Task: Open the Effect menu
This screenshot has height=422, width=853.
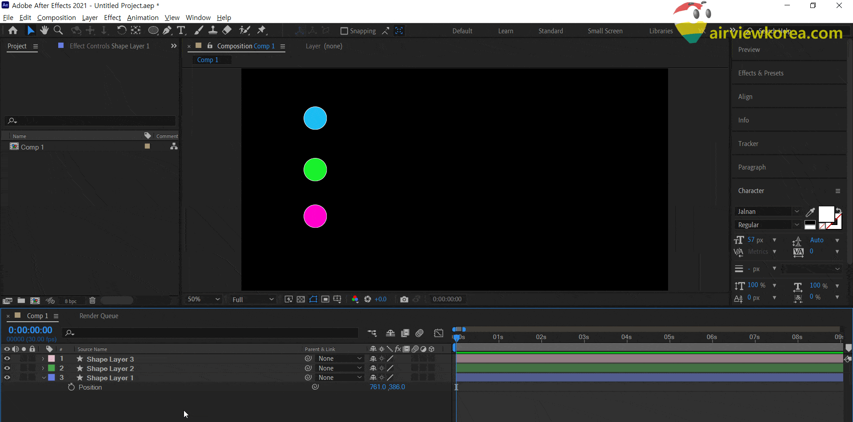Action: 112,18
